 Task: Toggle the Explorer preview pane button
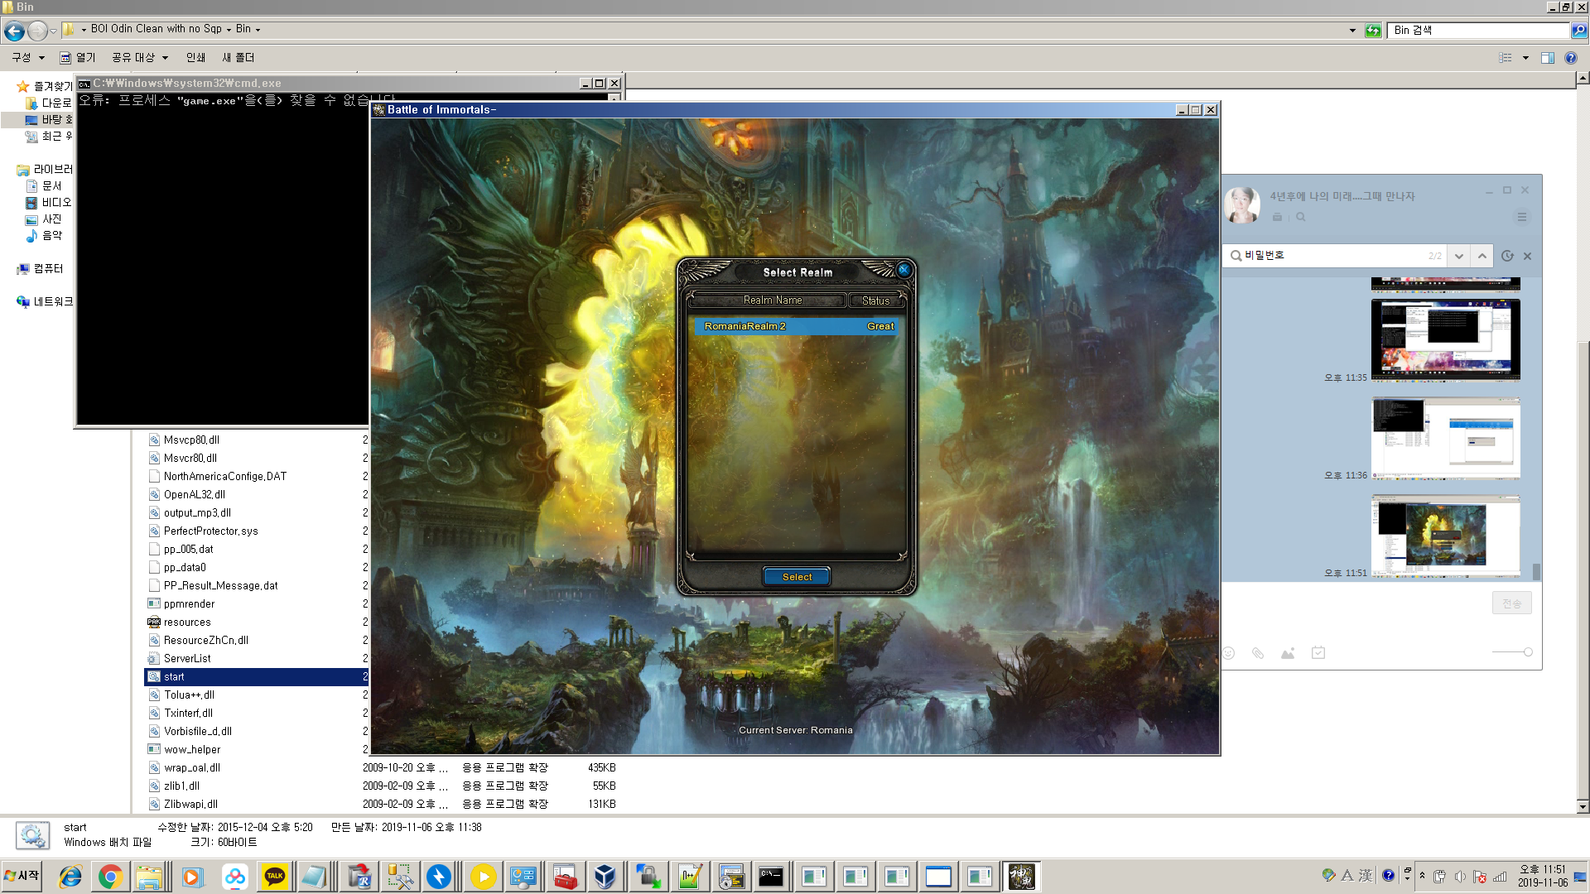(1547, 58)
